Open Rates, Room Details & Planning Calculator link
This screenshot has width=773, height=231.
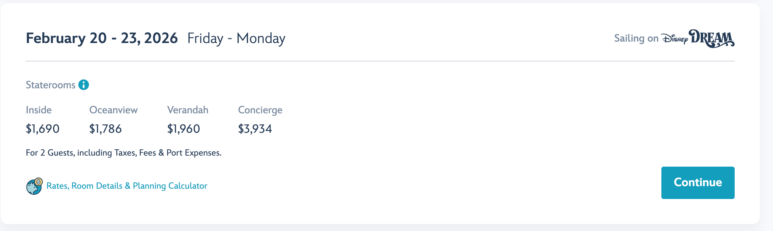(127, 186)
